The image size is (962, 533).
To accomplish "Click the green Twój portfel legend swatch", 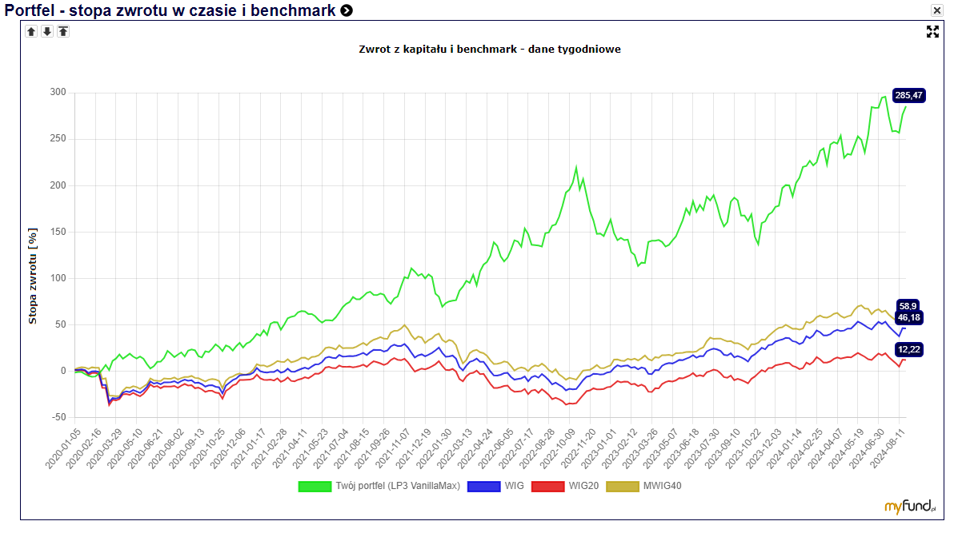I will coord(315,486).
